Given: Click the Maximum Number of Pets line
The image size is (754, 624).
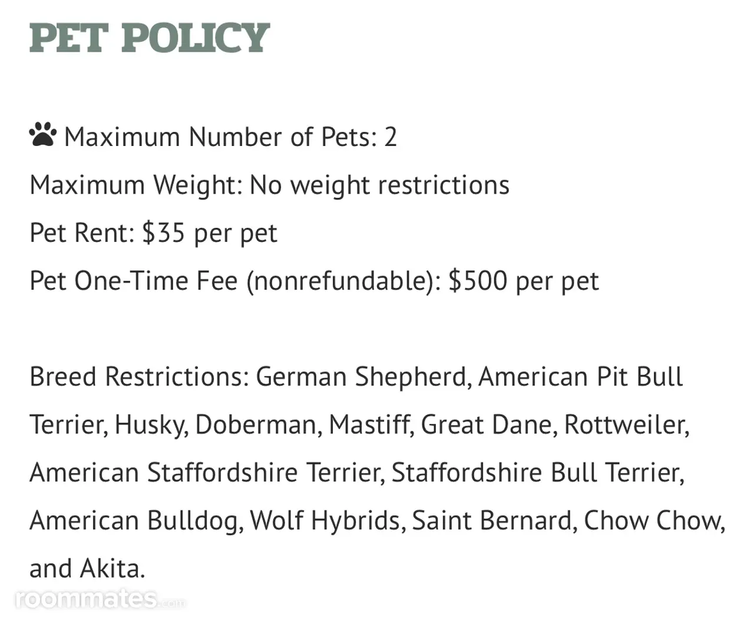Looking at the screenshot, I should [x=230, y=137].
